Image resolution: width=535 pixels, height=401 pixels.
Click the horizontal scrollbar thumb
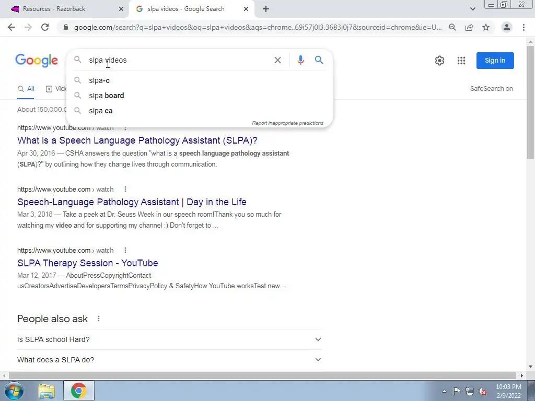262,375
